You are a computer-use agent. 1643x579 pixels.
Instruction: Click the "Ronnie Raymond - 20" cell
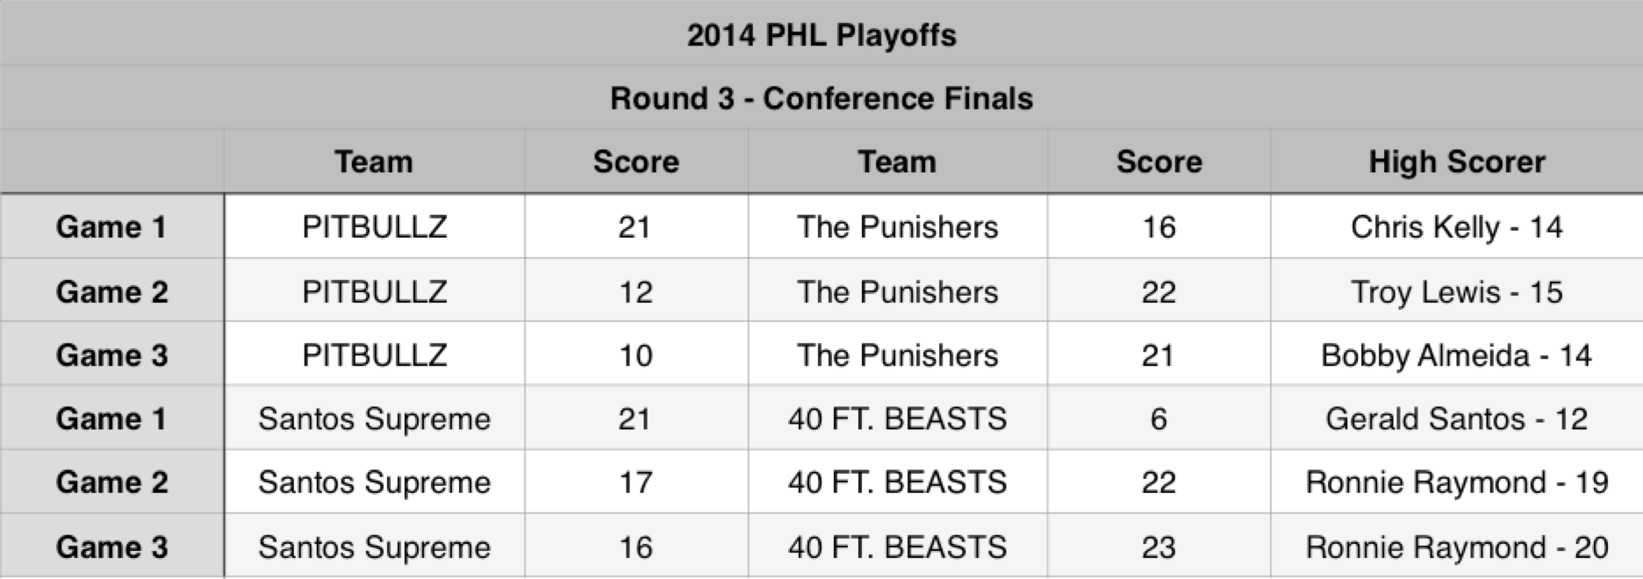point(1456,547)
